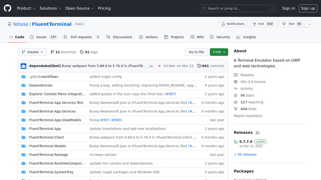
Task: Open the master branch dropdown
Action: pos(32,52)
